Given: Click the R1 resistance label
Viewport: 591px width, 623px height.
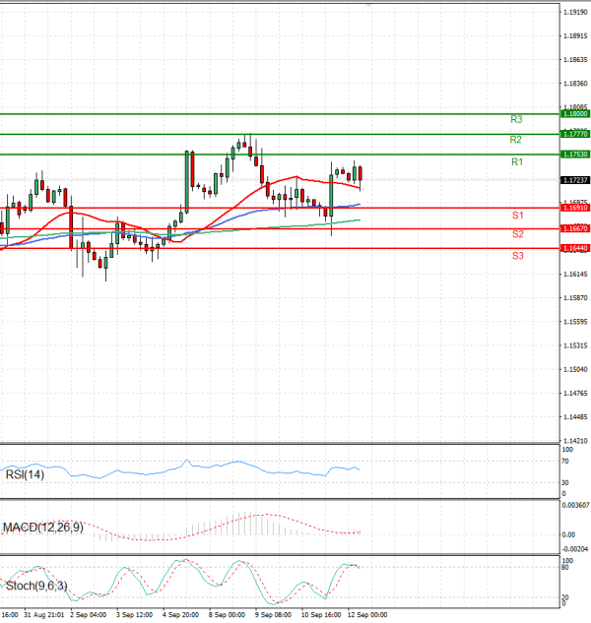Looking at the screenshot, I should click(517, 161).
